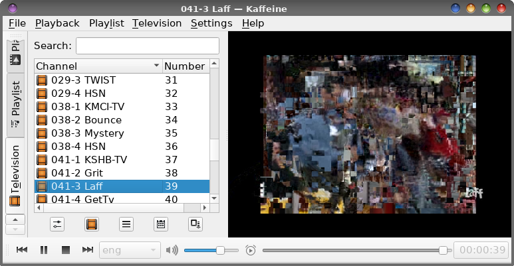Open the Playlist menu
The image size is (514, 266).
pyautogui.click(x=106, y=23)
